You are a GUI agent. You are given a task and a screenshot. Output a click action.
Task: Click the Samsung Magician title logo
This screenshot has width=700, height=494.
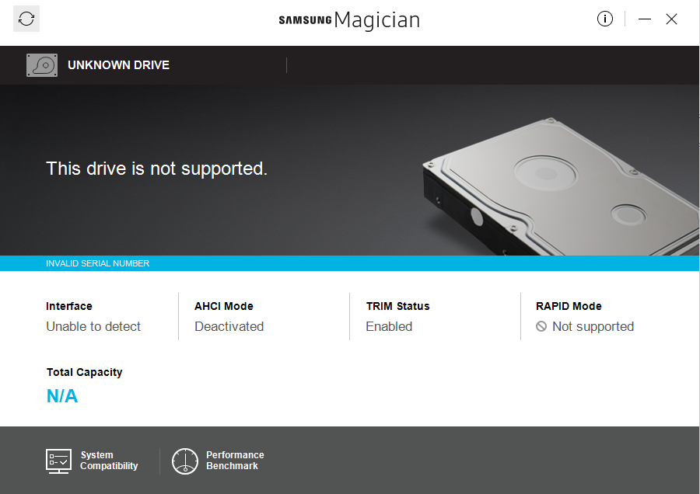point(349,20)
